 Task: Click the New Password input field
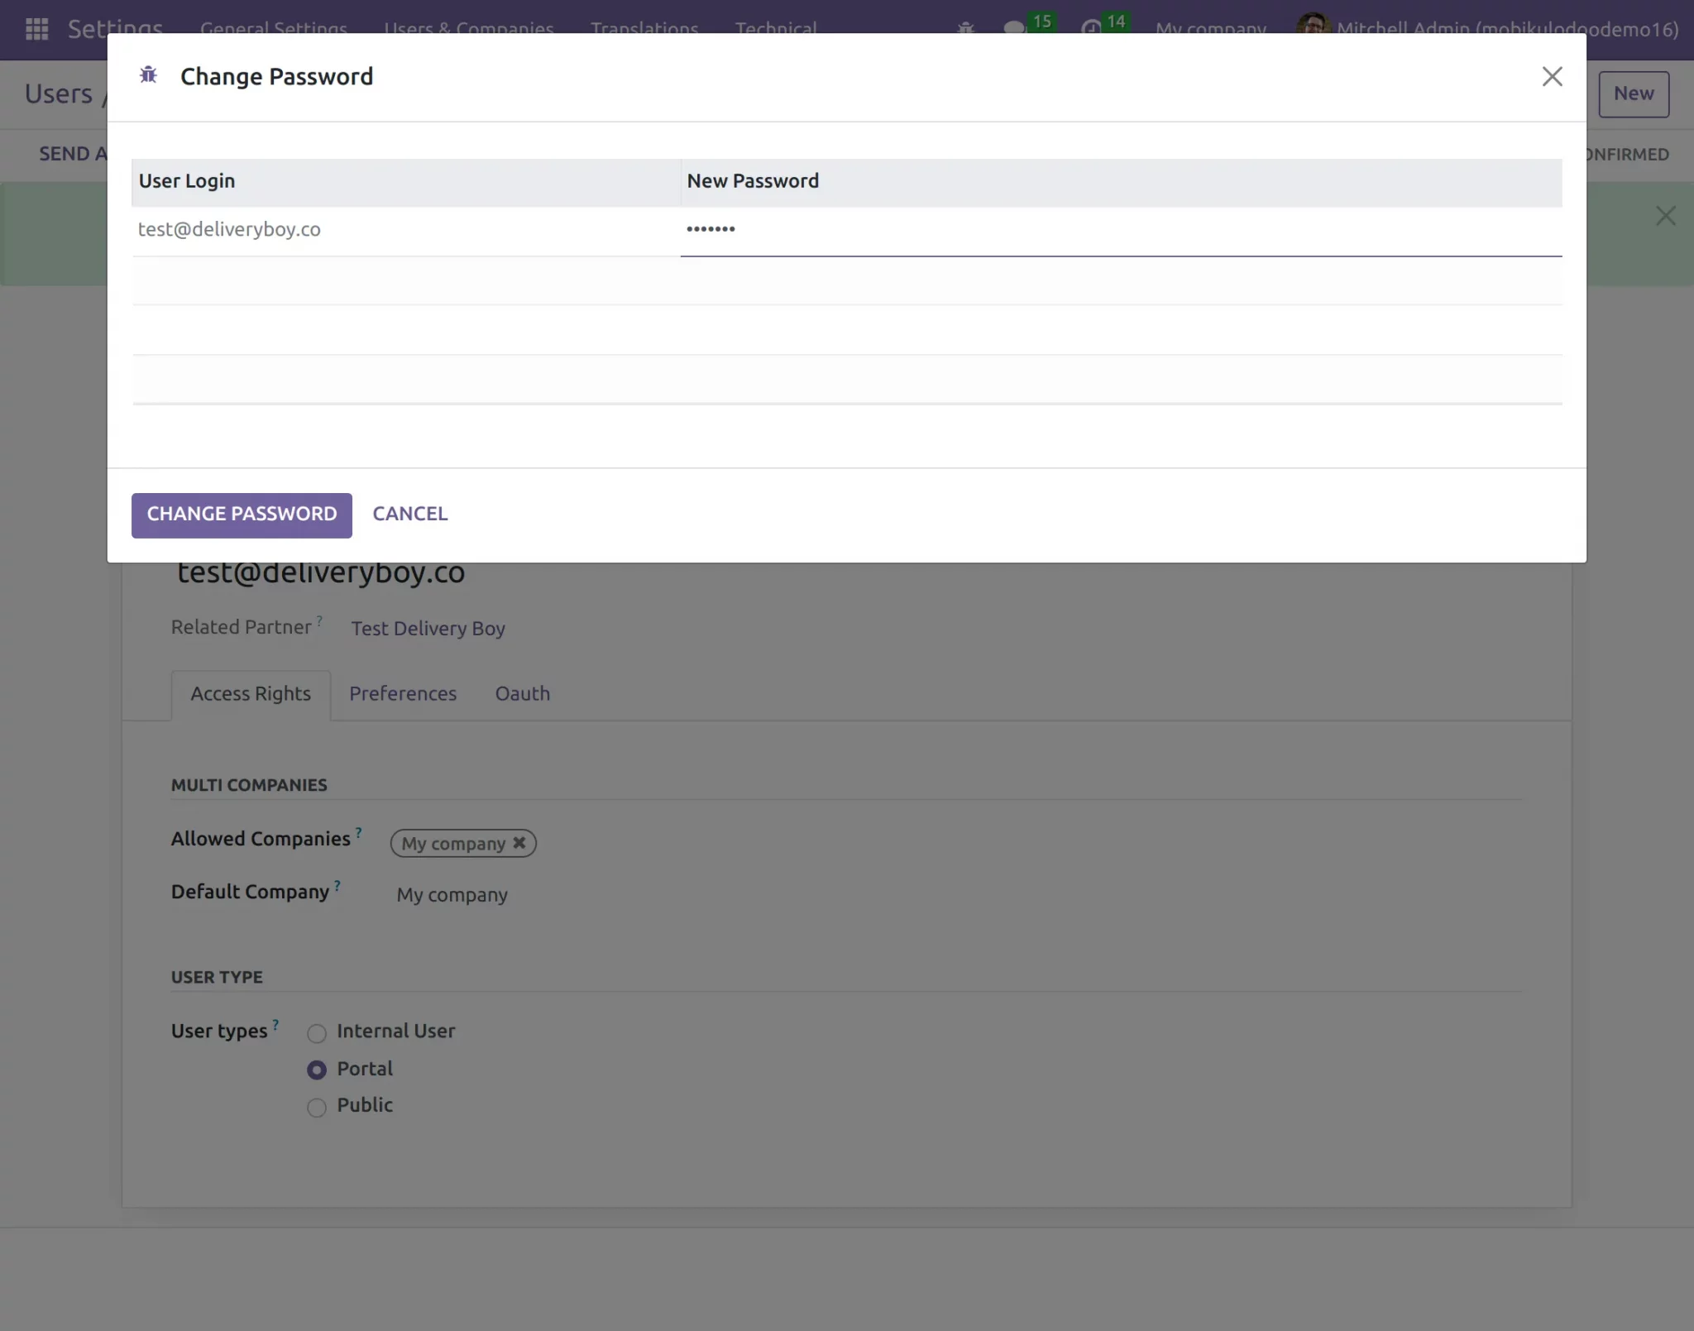[1121, 231]
